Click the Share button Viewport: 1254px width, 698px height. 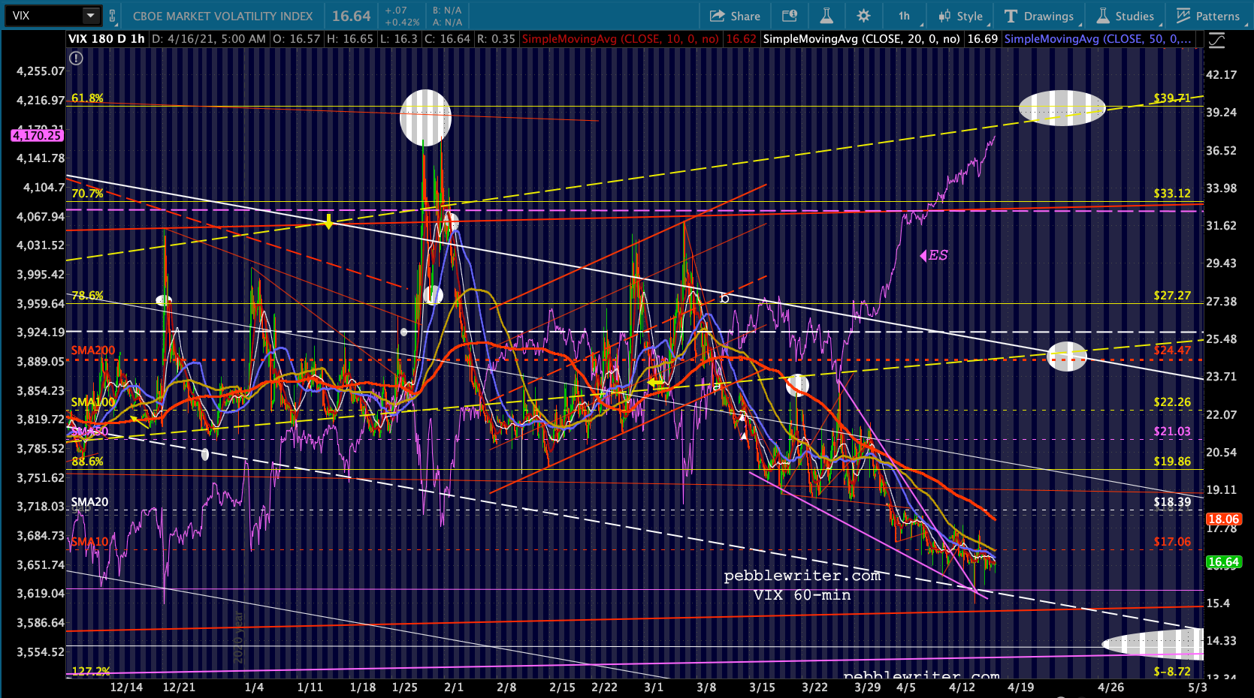734,16
